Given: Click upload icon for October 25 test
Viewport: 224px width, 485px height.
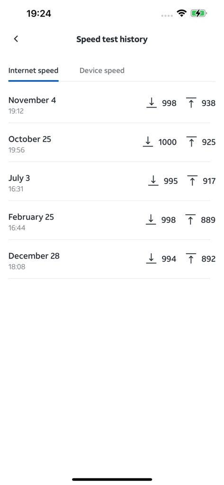Looking at the screenshot, I should coord(191,142).
